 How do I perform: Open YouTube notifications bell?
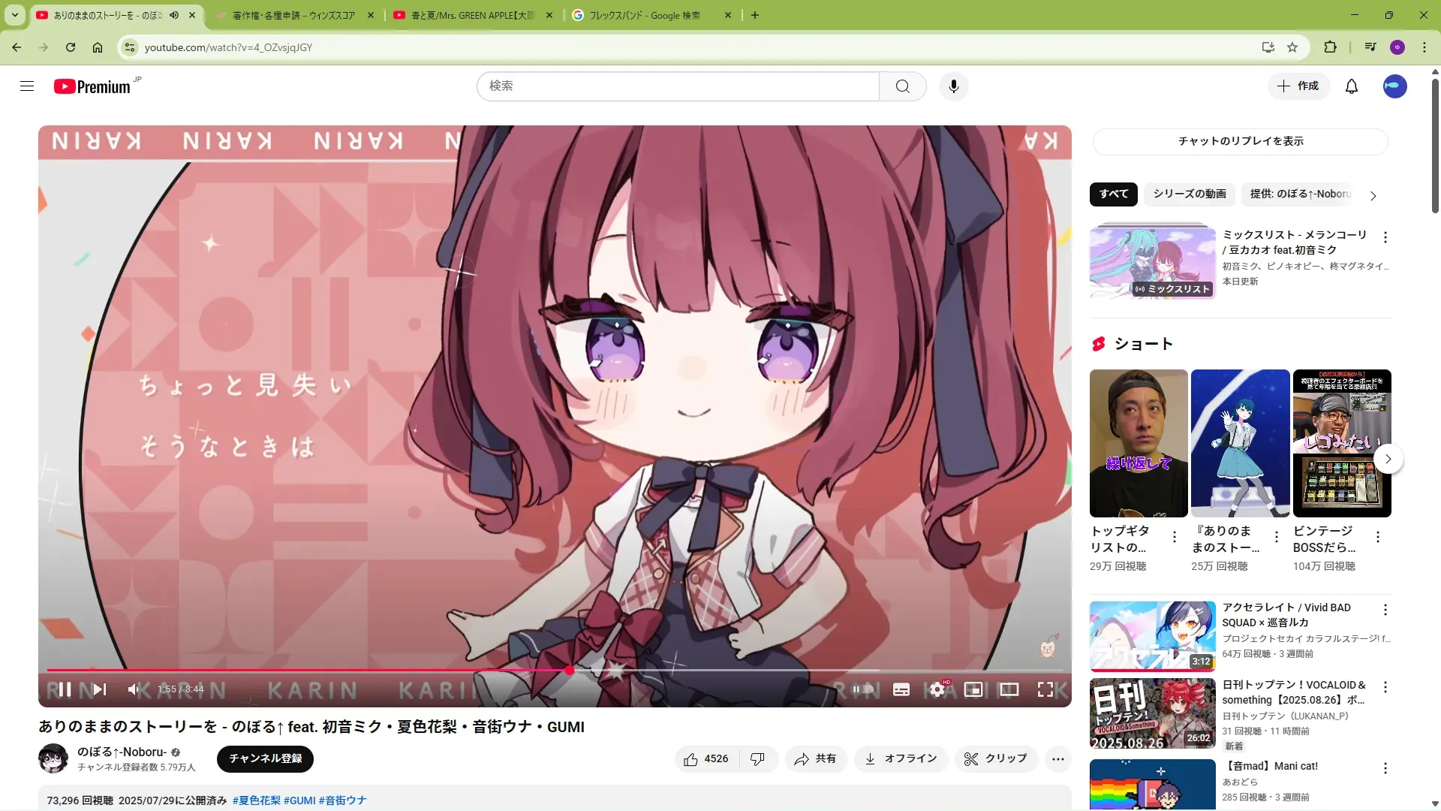[x=1352, y=86]
